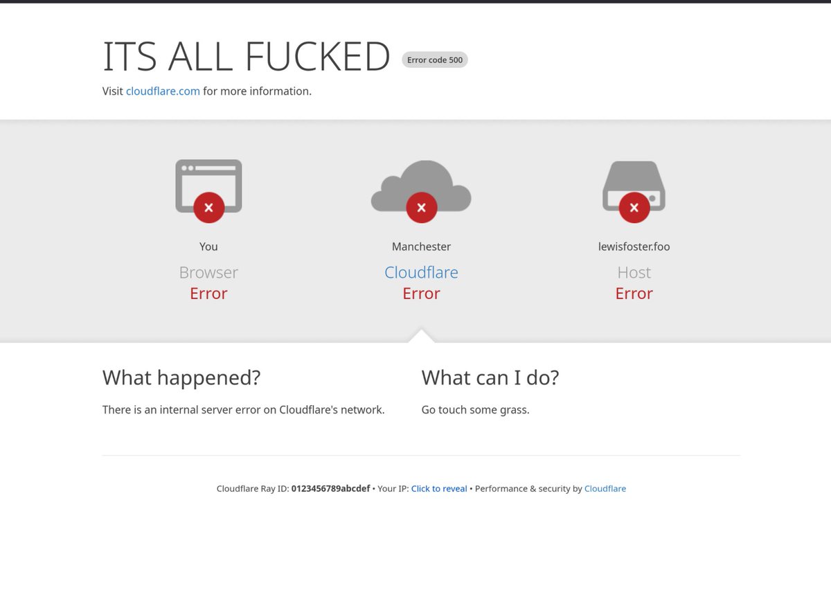This screenshot has height=590, width=831.
Task: Click the 'You' label
Action: tap(208, 246)
